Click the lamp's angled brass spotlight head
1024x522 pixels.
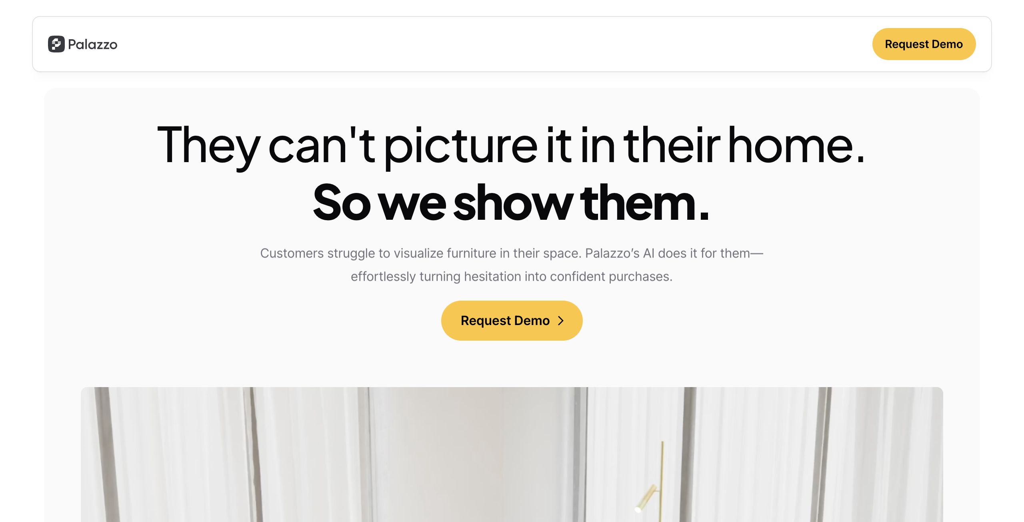coord(646,498)
